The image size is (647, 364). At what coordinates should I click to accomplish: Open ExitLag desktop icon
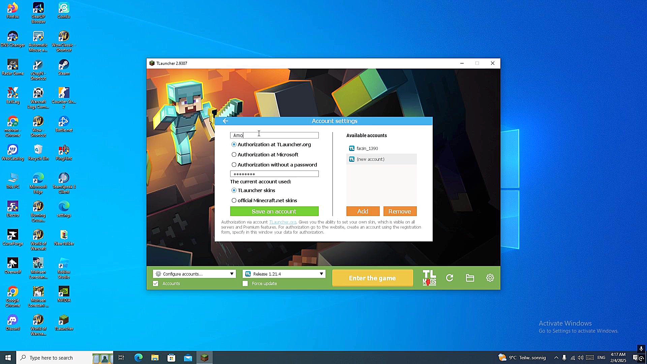13,96
